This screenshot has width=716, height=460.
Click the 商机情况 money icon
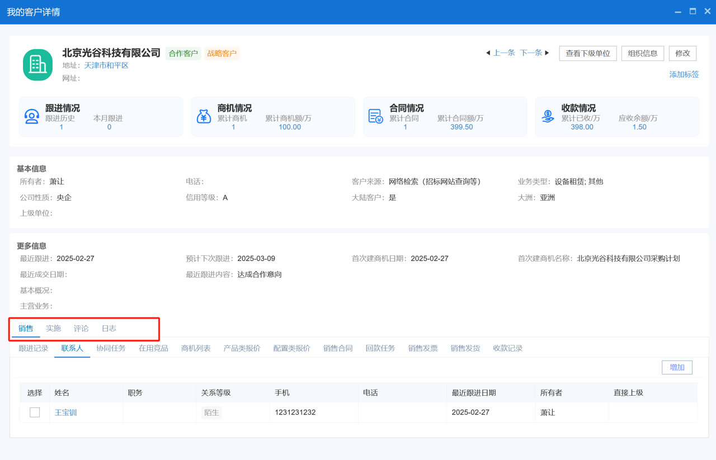(204, 116)
